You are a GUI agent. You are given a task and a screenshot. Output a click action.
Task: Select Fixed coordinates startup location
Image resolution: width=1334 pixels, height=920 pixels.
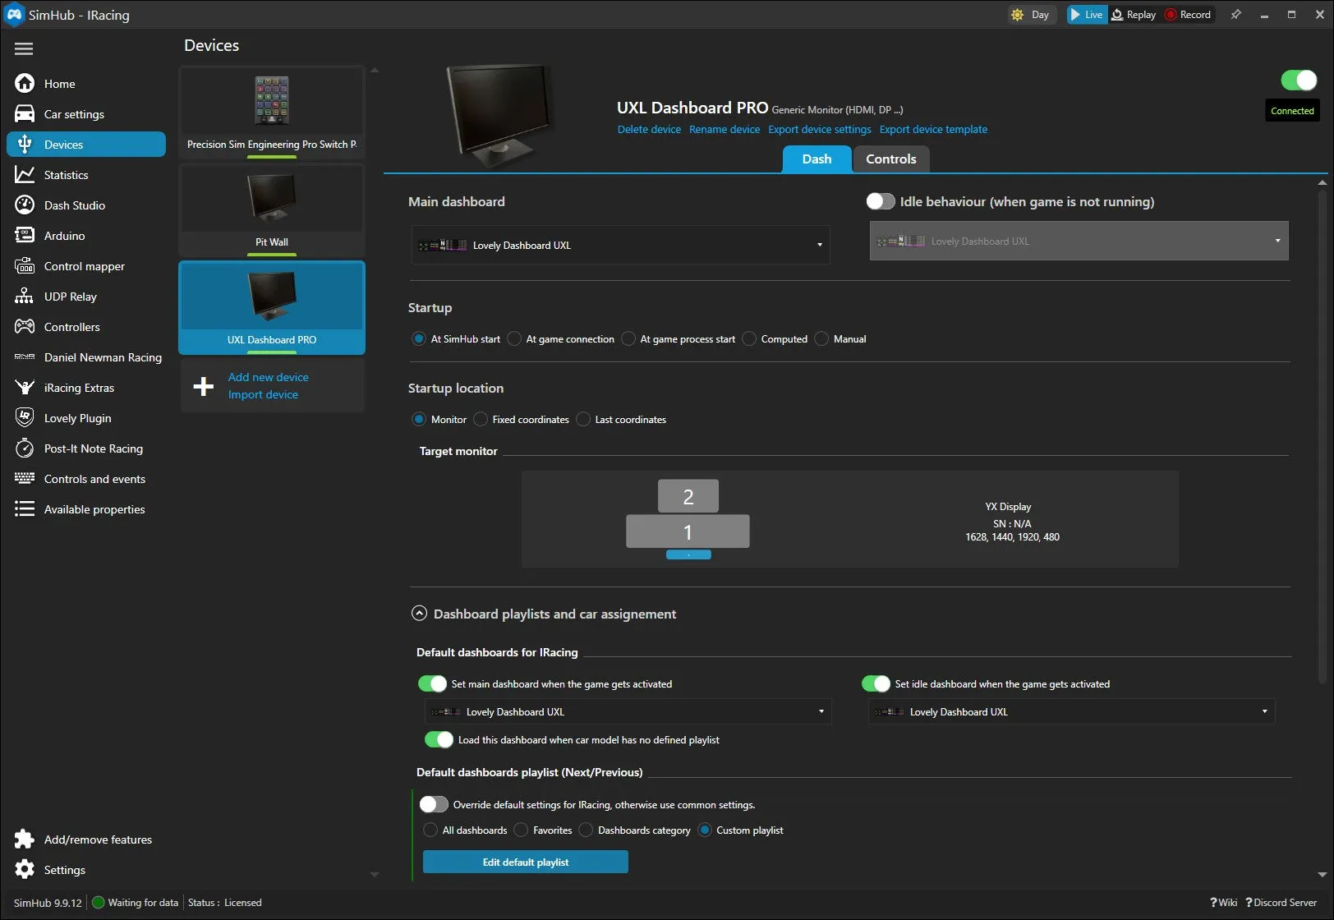click(x=481, y=419)
